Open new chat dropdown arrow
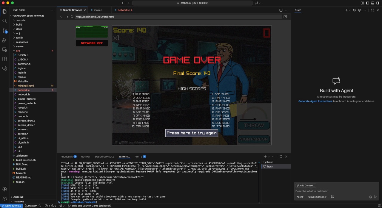 tap(350, 10)
